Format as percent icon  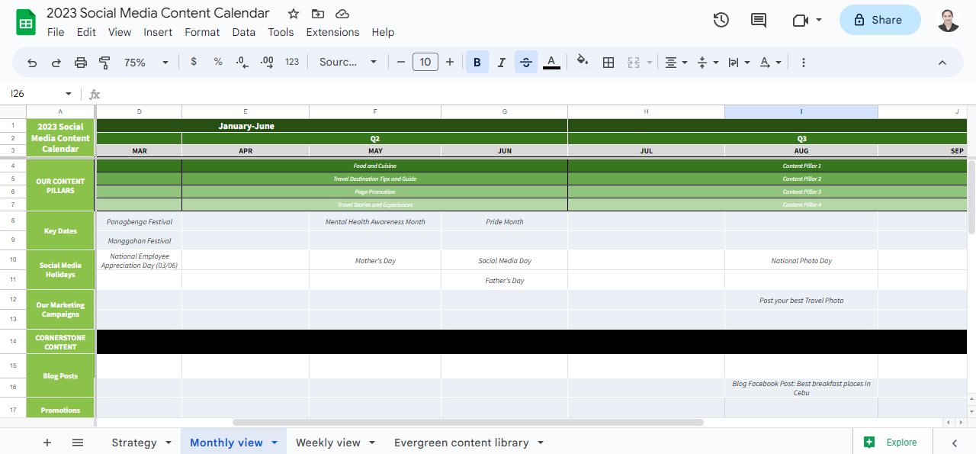pos(218,62)
